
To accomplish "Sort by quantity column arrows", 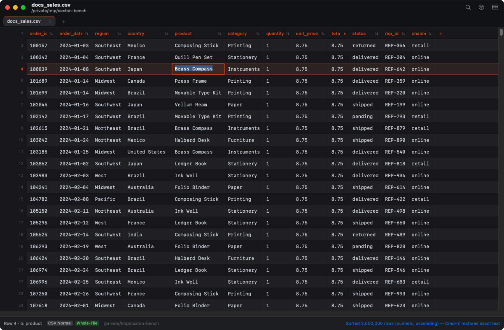I will pyautogui.click(x=288, y=34).
